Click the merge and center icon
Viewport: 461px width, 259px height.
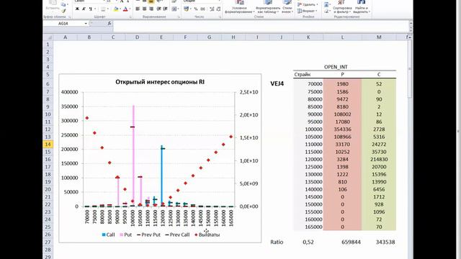pyautogui.click(x=174, y=9)
